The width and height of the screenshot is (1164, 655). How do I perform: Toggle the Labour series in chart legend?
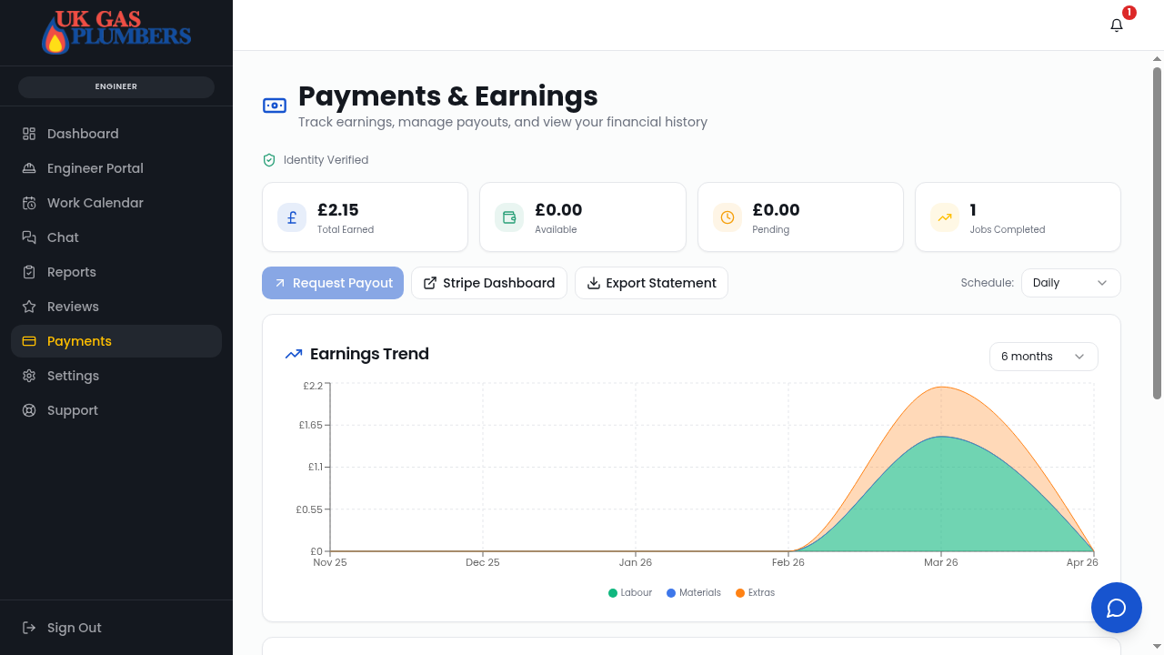[630, 592]
